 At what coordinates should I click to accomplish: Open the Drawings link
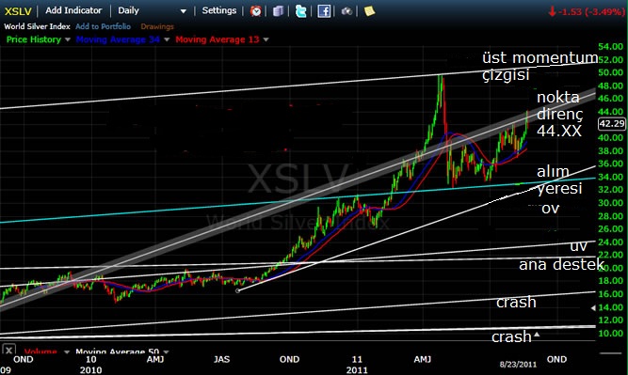click(x=157, y=26)
